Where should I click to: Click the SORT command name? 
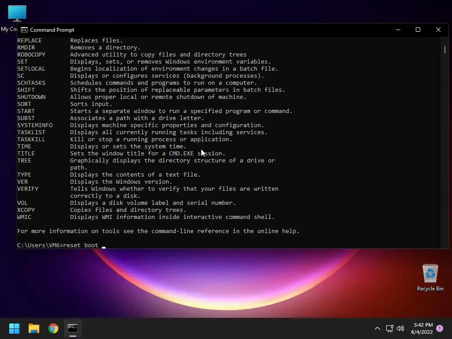pyautogui.click(x=24, y=104)
